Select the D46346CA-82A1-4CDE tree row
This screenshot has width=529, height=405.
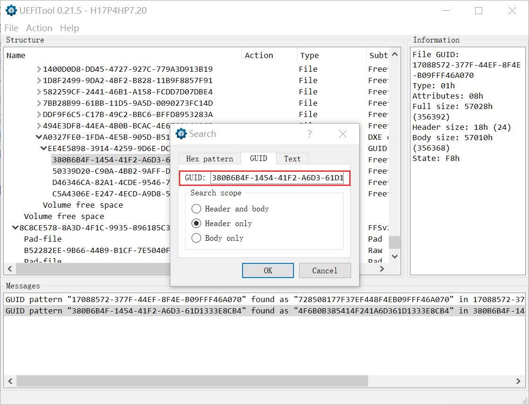coord(111,183)
